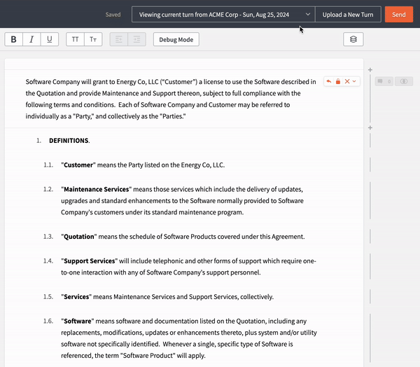The image size is (420, 367).
Task: Select the DEFINITIONS heading
Action: pos(69,141)
